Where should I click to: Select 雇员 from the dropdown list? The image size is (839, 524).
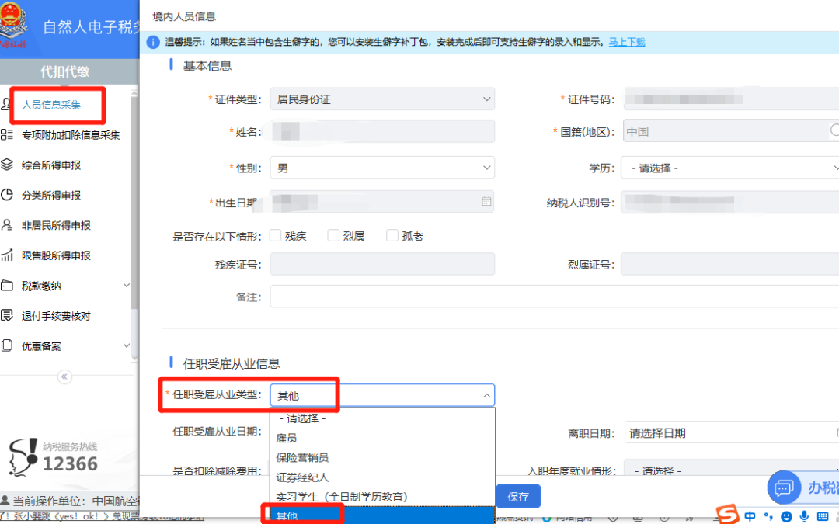(287, 439)
